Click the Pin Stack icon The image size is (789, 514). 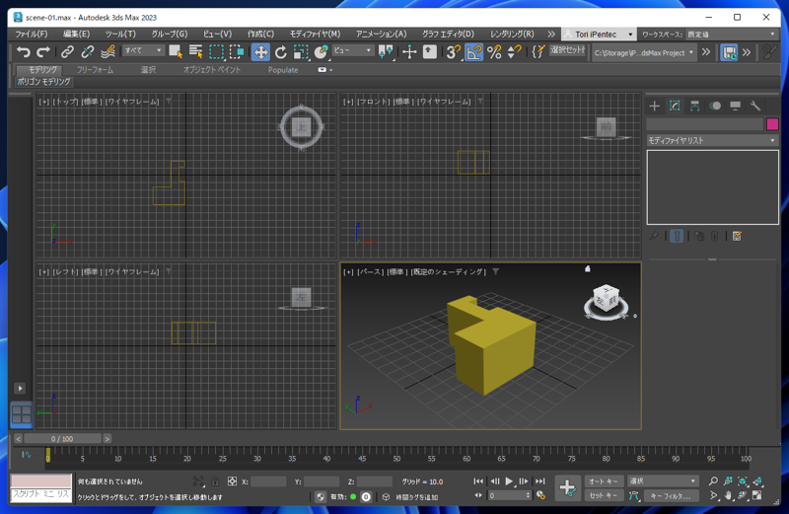tap(654, 236)
